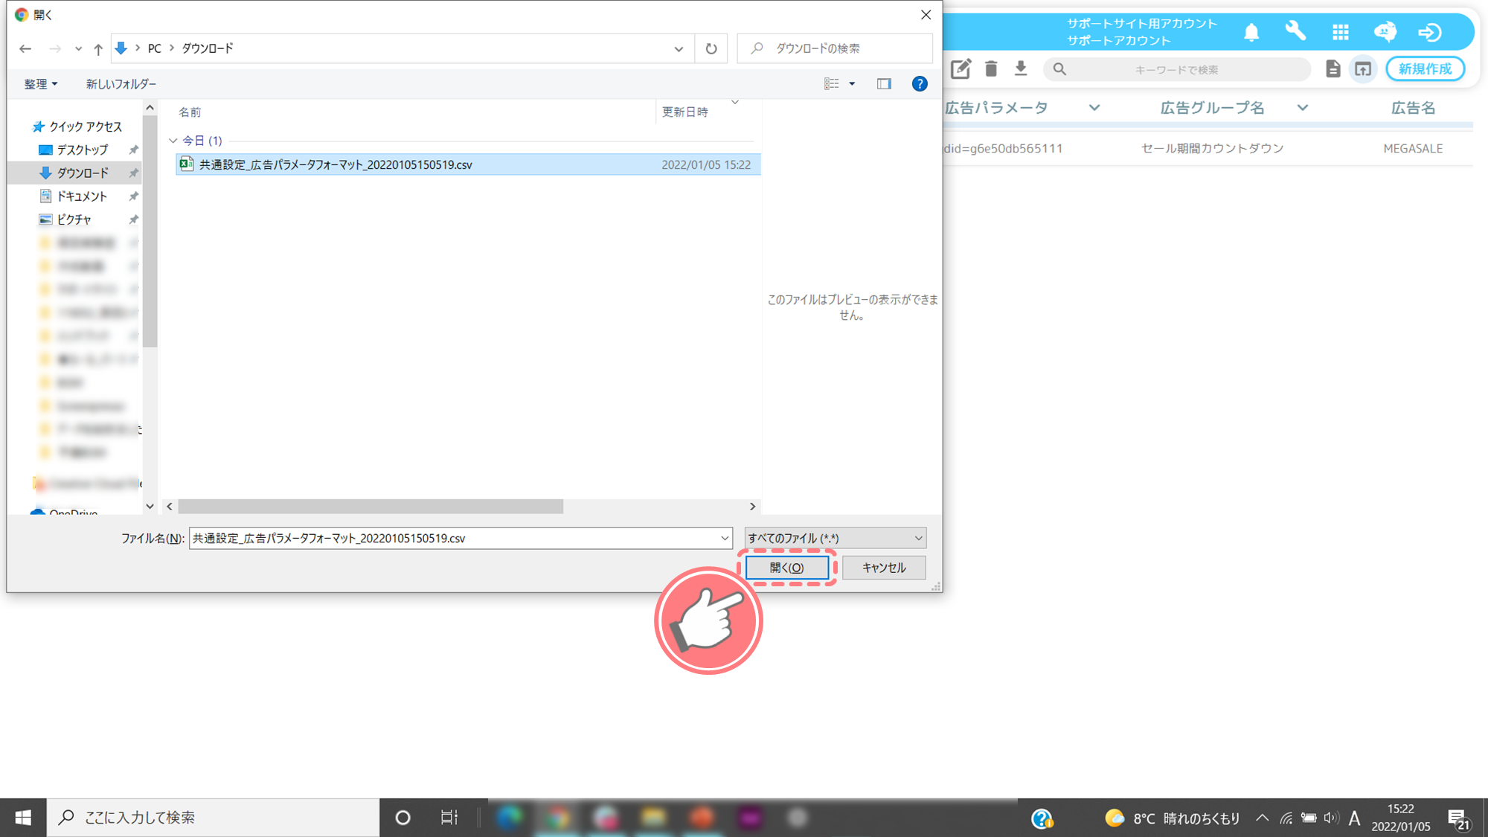Click the support chat icon in web app
This screenshot has height=837, width=1488.
point(1385,32)
